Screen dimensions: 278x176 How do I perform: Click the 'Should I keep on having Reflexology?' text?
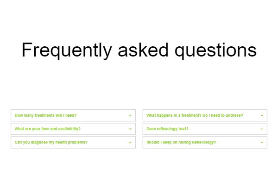tap(181, 142)
